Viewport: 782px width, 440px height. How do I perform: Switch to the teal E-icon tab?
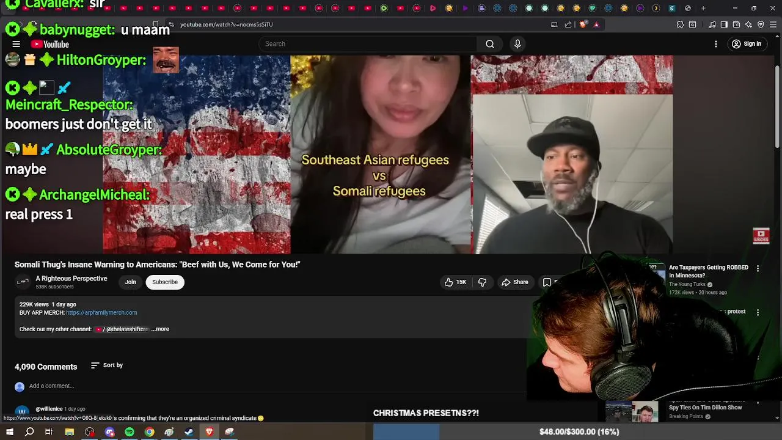(x=672, y=8)
